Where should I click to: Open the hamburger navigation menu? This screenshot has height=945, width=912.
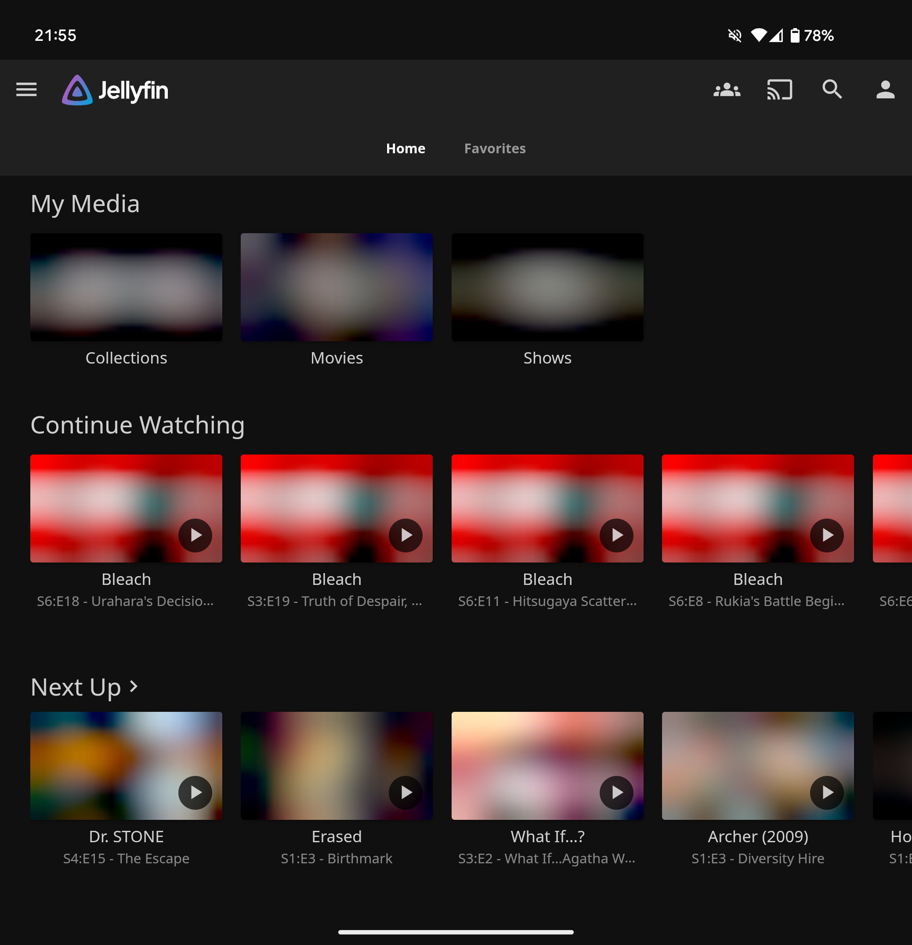[26, 90]
